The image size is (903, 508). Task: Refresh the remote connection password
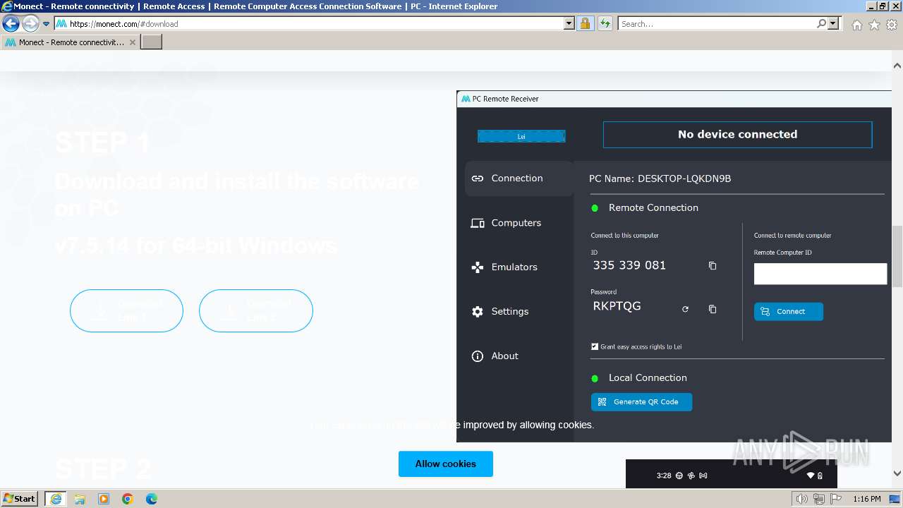[x=685, y=309]
